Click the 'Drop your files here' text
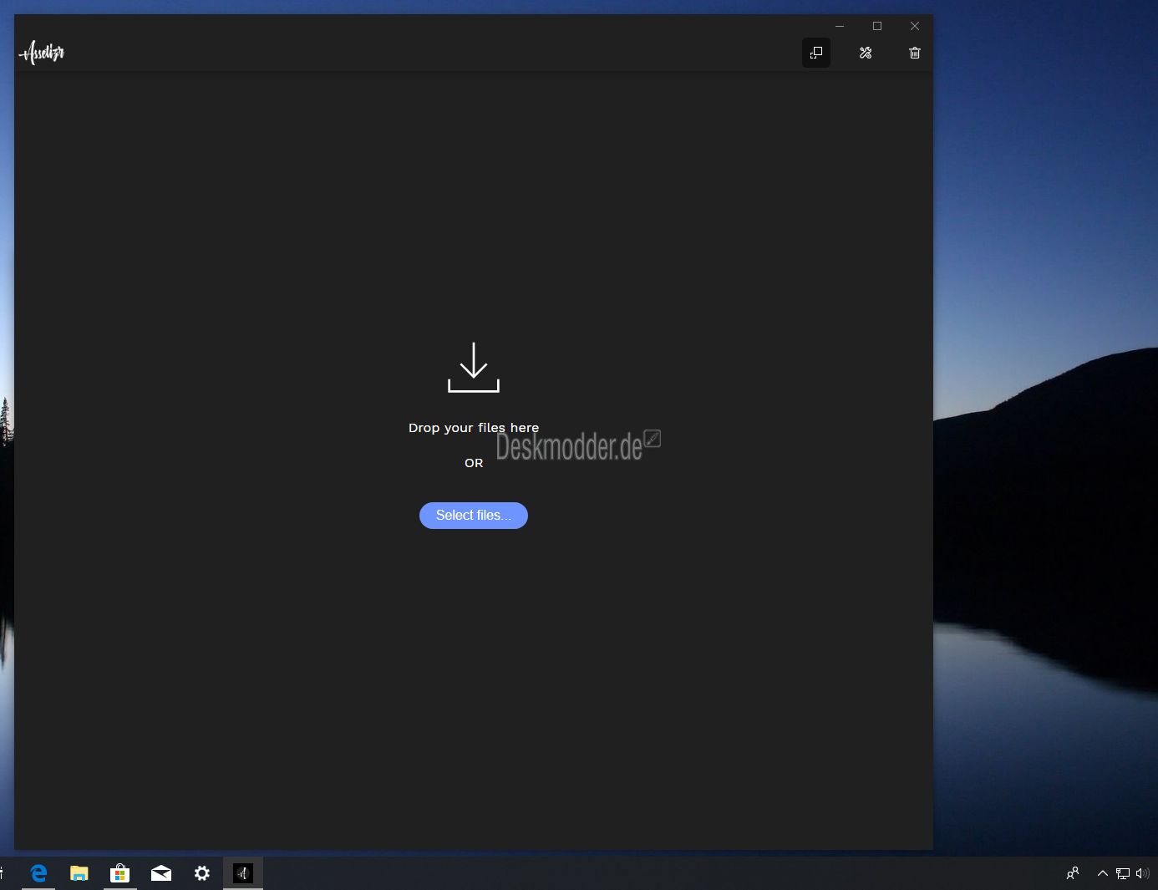 [473, 428]
